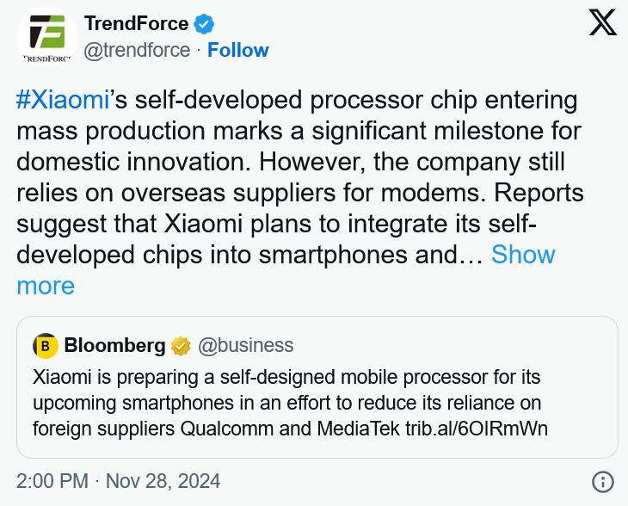This screenshot has height=506, width=628.
Task: Click Bloomberg's gold verified badge
Action: point(180,346)
